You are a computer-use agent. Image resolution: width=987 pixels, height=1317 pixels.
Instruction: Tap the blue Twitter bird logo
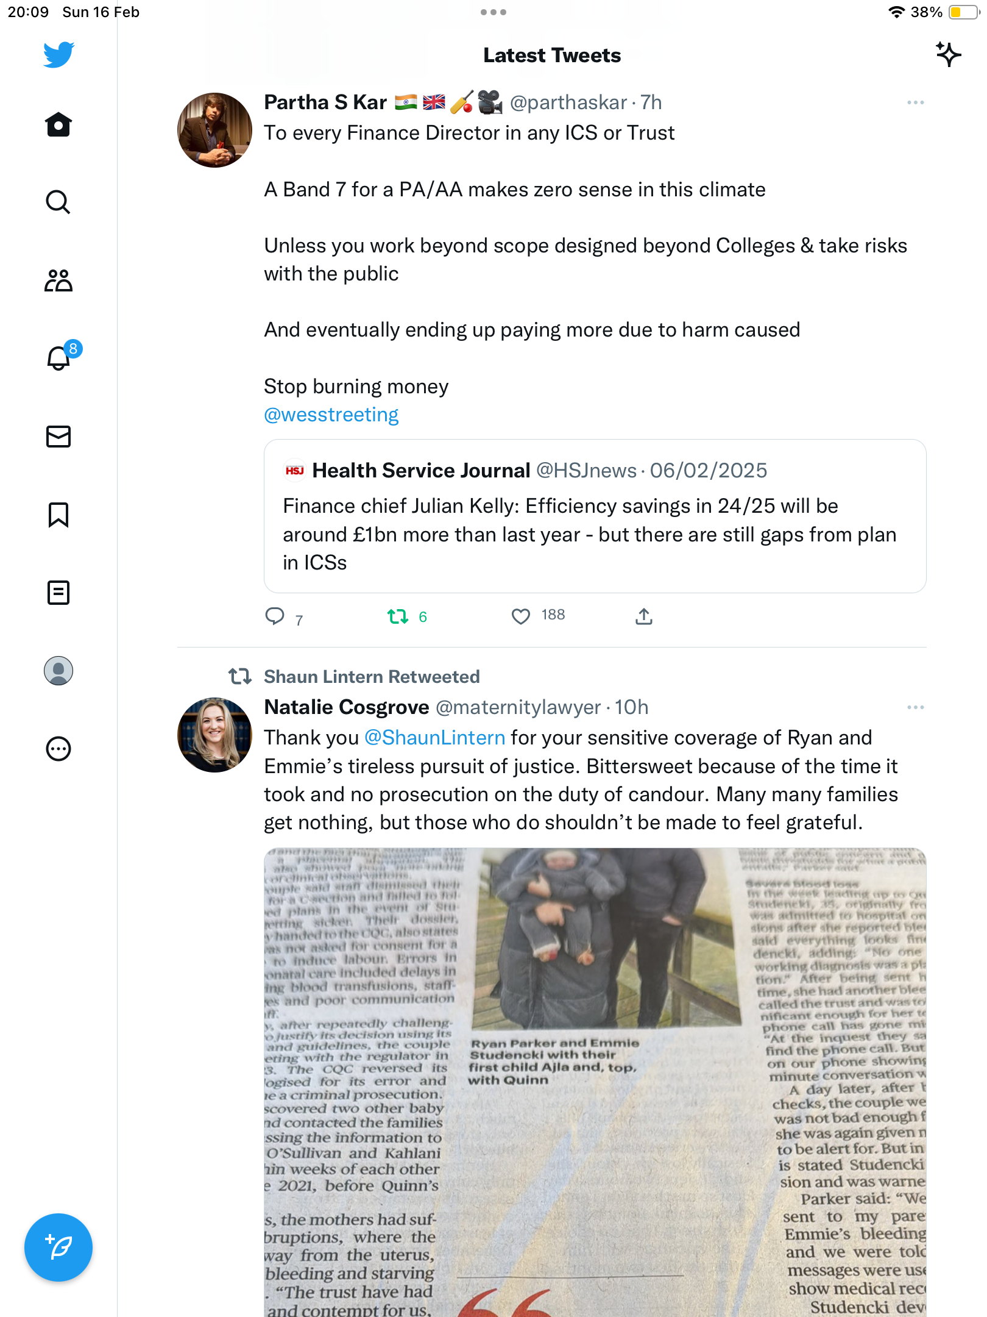tap(58, 54)
